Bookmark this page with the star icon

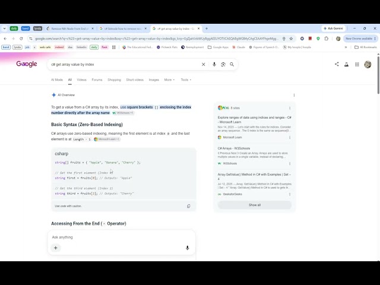coord(291,39)
